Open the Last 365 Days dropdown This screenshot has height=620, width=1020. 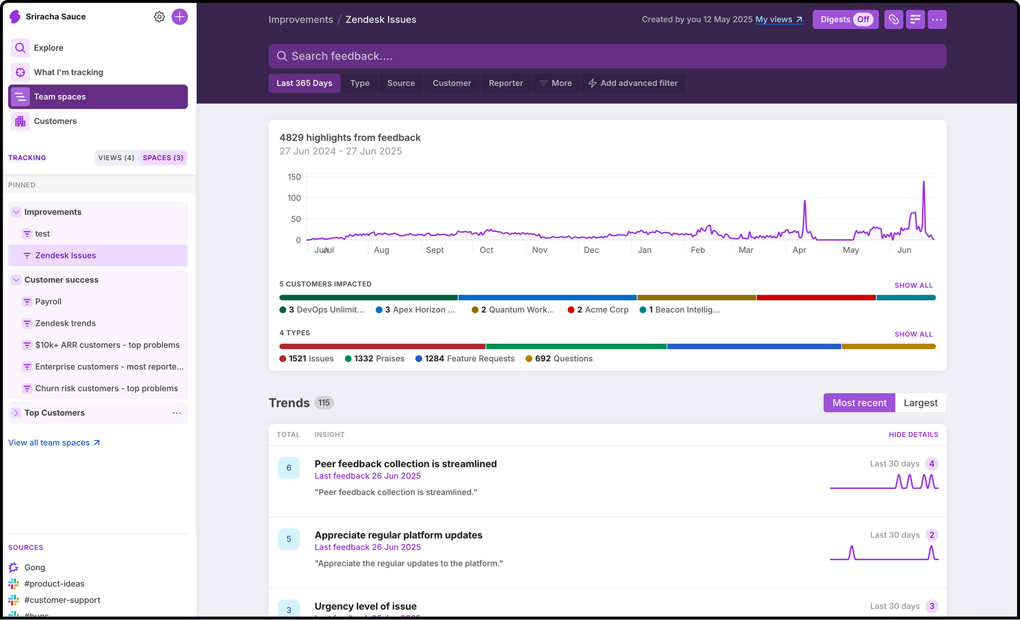pyautogui.click(x=304, y=83)
